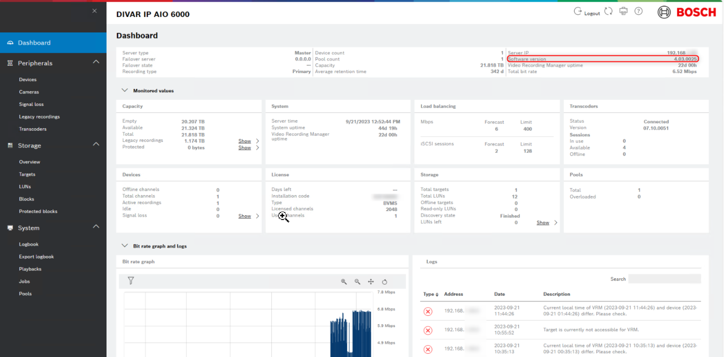Click the print icon in the header
Viewport: 724px width, 357px height.
pos(623,11)
